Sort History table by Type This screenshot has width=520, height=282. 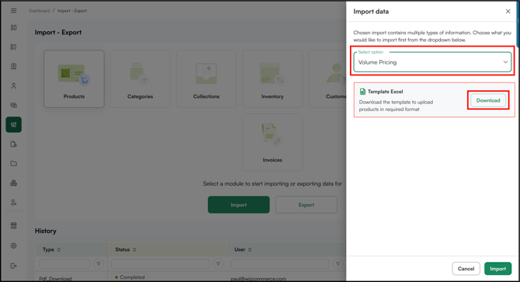[x=59, y=249]
